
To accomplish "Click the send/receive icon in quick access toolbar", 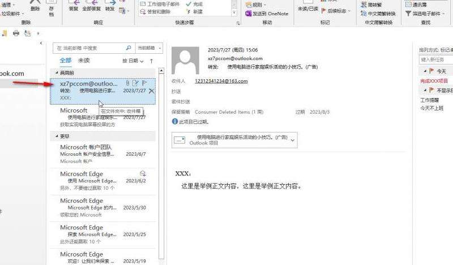I will coord(5,33).
